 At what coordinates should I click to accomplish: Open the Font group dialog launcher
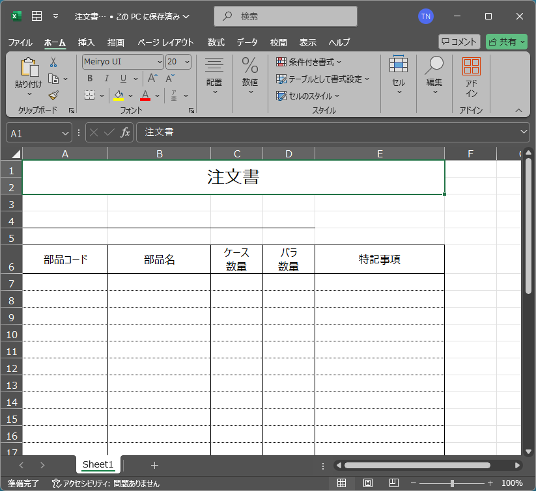(x=191, y=111)
